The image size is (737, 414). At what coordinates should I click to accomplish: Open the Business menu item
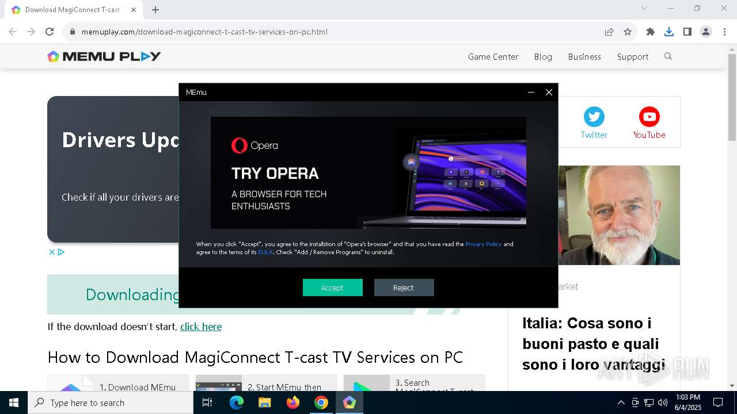click(x=584, y=56)
